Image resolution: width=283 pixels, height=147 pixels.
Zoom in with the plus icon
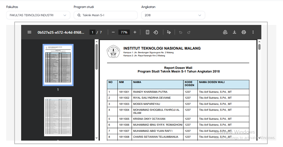point(135,32)
